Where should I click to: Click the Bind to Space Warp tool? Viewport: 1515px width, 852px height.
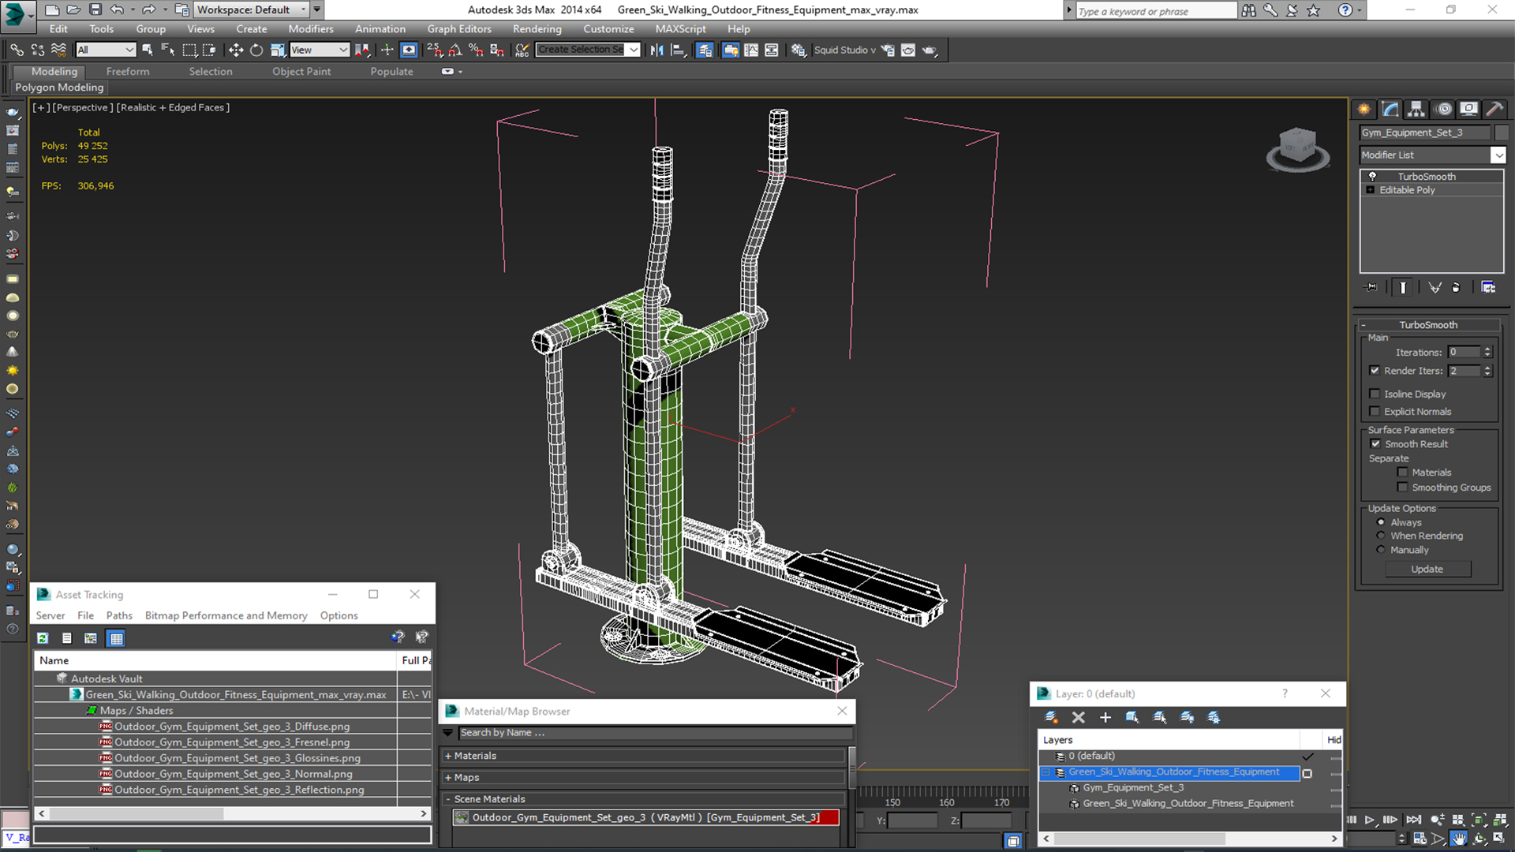pyautogui.click(x=58, y=50)
